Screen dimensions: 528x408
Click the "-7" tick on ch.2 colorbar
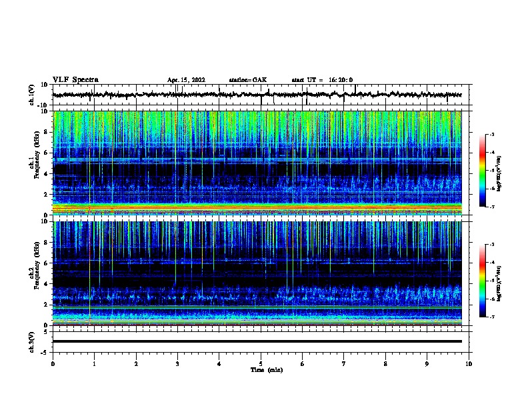click(x=492, y=317)
